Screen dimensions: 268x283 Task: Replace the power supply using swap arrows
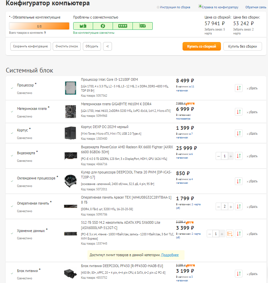click(x=239, y=274)
